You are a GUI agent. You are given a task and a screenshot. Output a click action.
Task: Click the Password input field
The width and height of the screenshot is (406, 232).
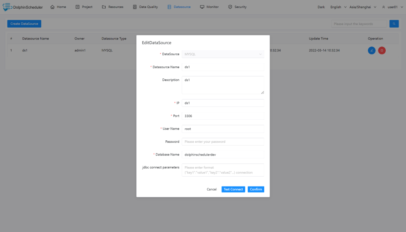223,142
